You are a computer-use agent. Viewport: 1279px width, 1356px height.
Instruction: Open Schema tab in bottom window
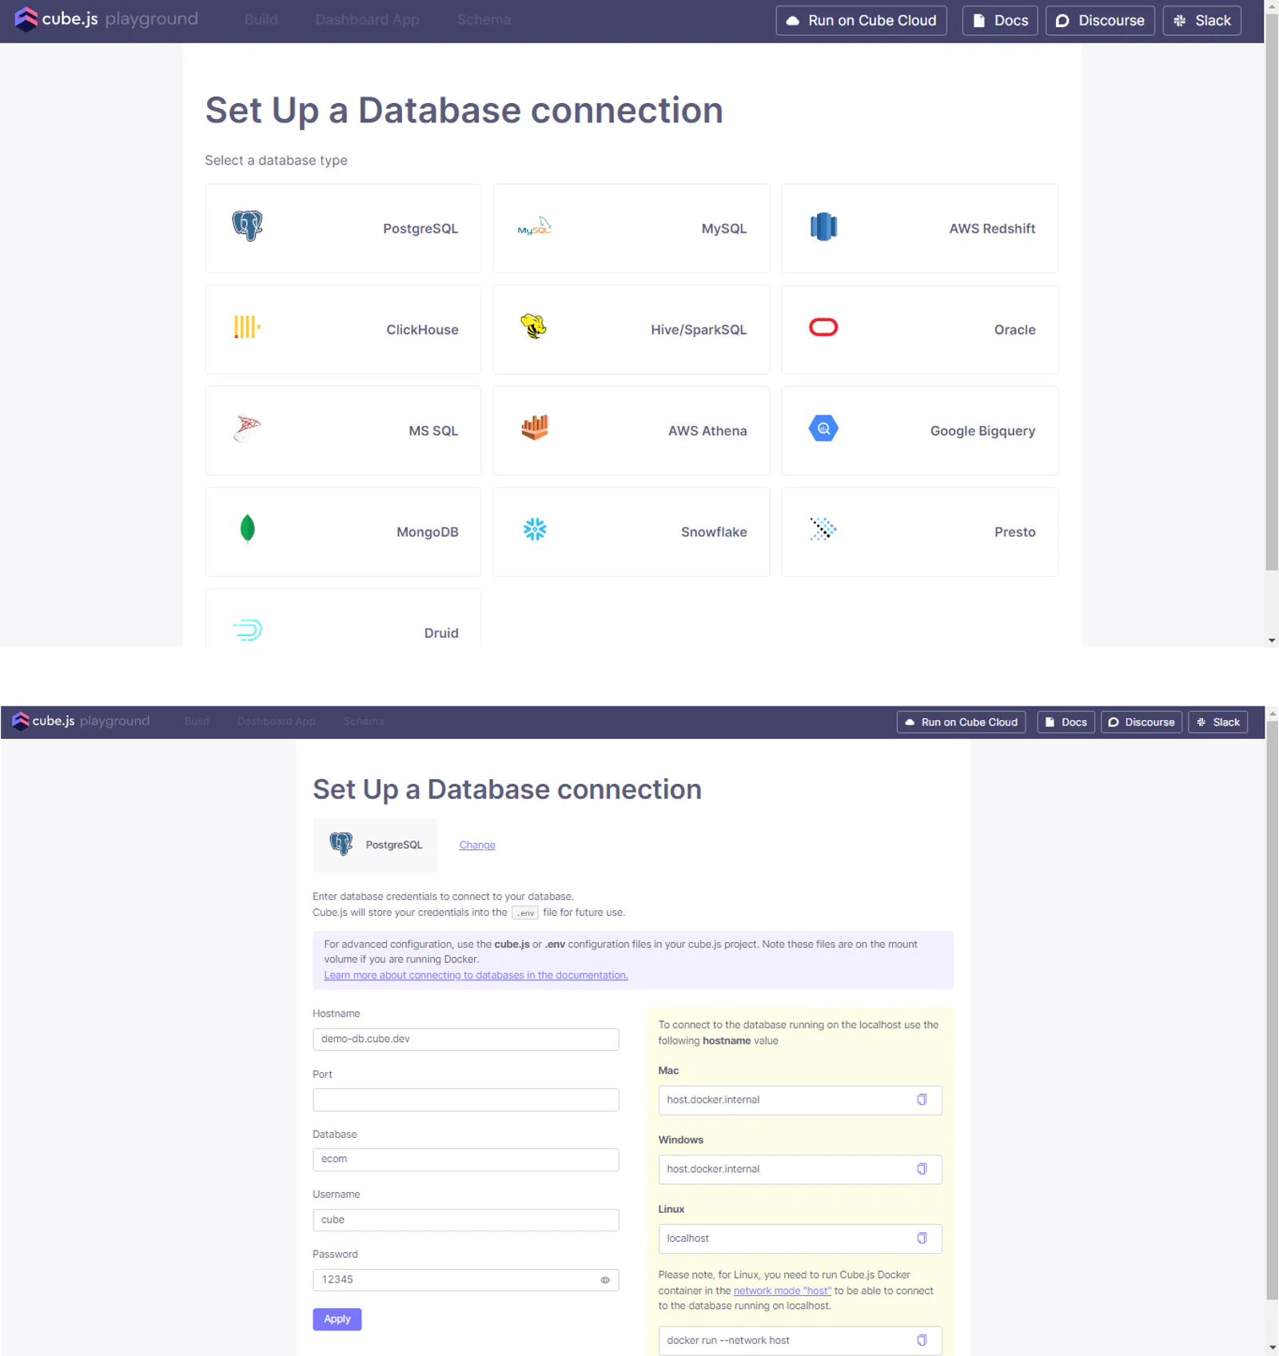click(364, 722)
